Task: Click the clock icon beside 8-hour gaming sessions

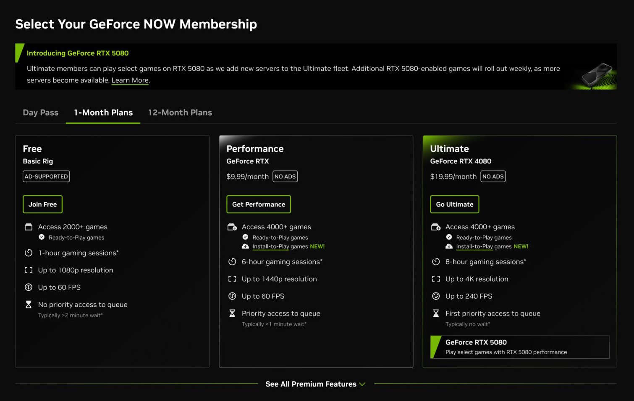Action: tap(436, 261)
